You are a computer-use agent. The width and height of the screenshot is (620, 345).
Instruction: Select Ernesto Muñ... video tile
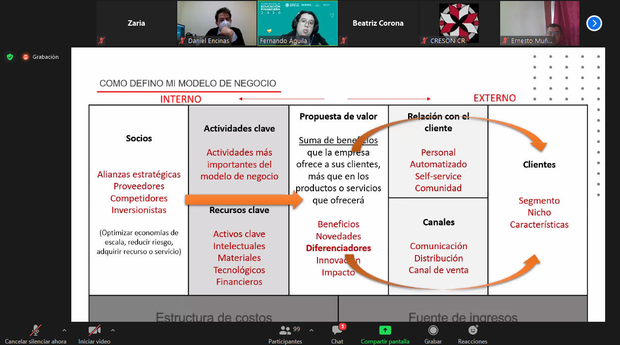(539, 23)
